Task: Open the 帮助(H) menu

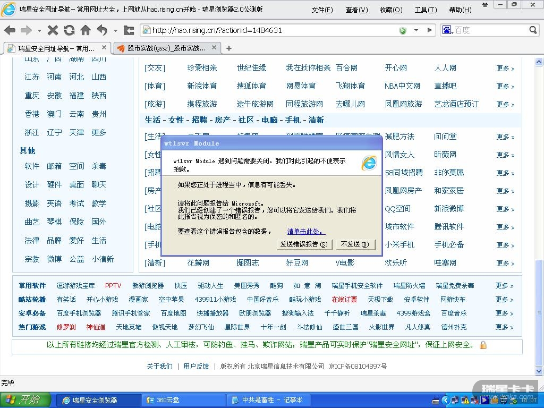Action: point(461,10)
